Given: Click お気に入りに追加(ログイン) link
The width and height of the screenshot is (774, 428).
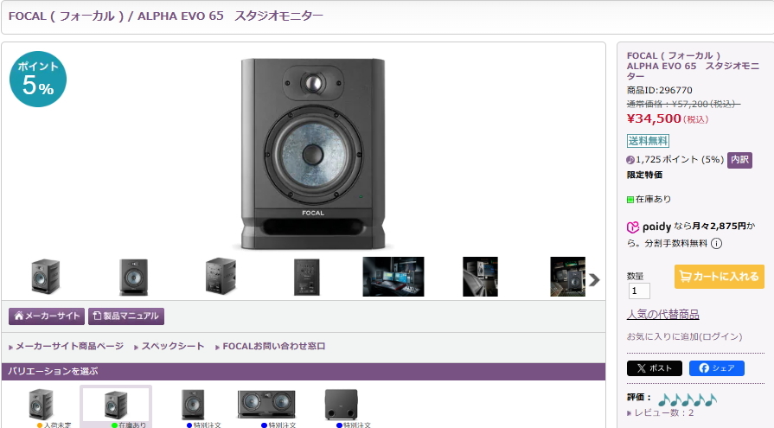Looking at the screenshot, I should point(684,336).
